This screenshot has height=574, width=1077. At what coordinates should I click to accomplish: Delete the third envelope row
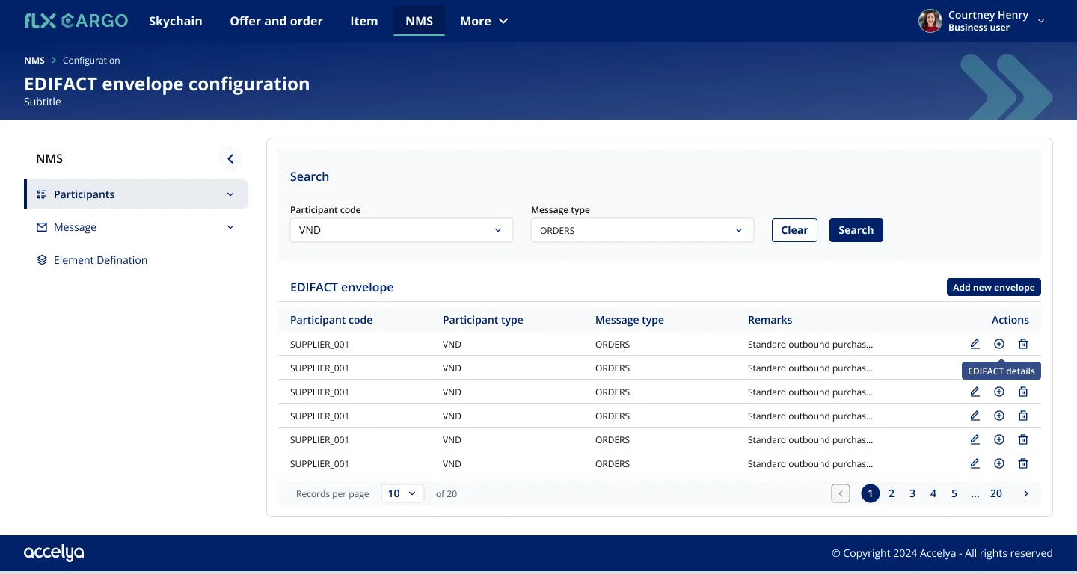1023,392
